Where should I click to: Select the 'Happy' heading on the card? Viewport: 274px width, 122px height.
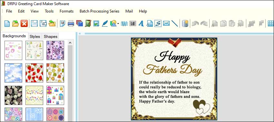point(172,57)
